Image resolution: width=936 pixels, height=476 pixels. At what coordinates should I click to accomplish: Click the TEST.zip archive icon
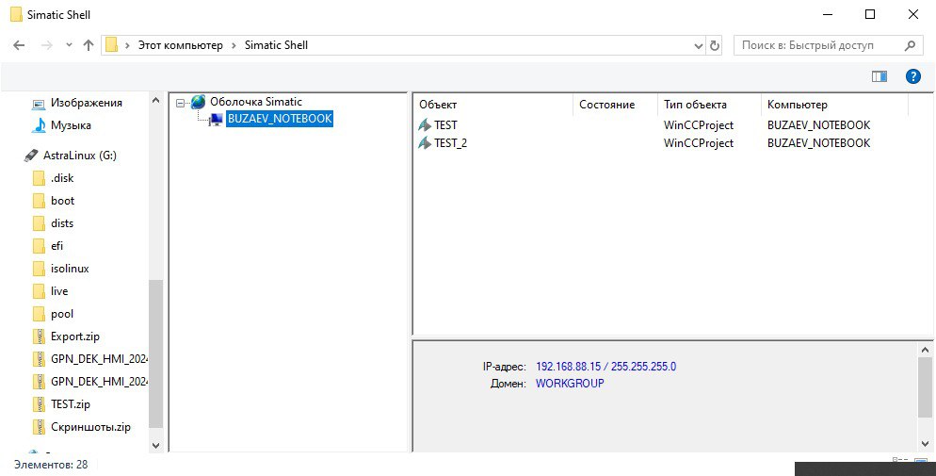pyautogui.click(x=39, y=404)
